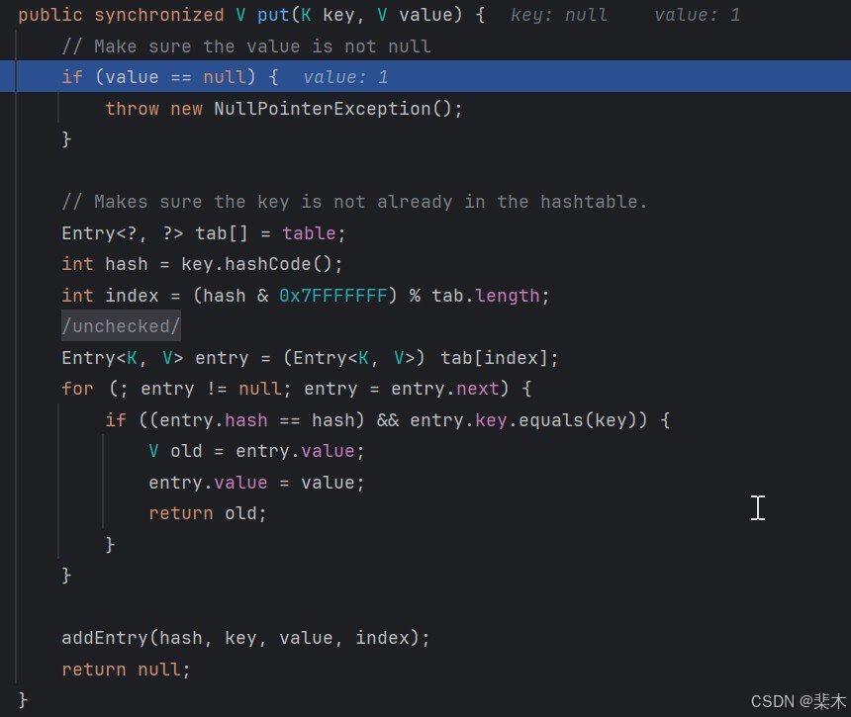
Task: Click the 'return old;' statement
Action: tap(208, 513)
